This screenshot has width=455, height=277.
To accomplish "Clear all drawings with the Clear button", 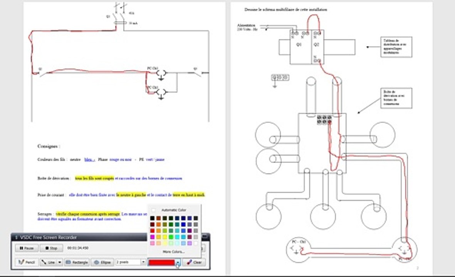I will [x=194, y=262].
